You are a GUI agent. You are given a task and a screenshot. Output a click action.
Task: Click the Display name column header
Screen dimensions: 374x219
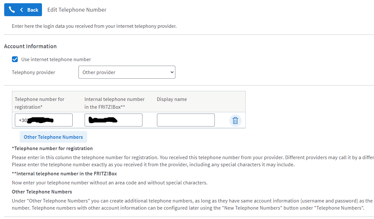(x=172, y=99)
